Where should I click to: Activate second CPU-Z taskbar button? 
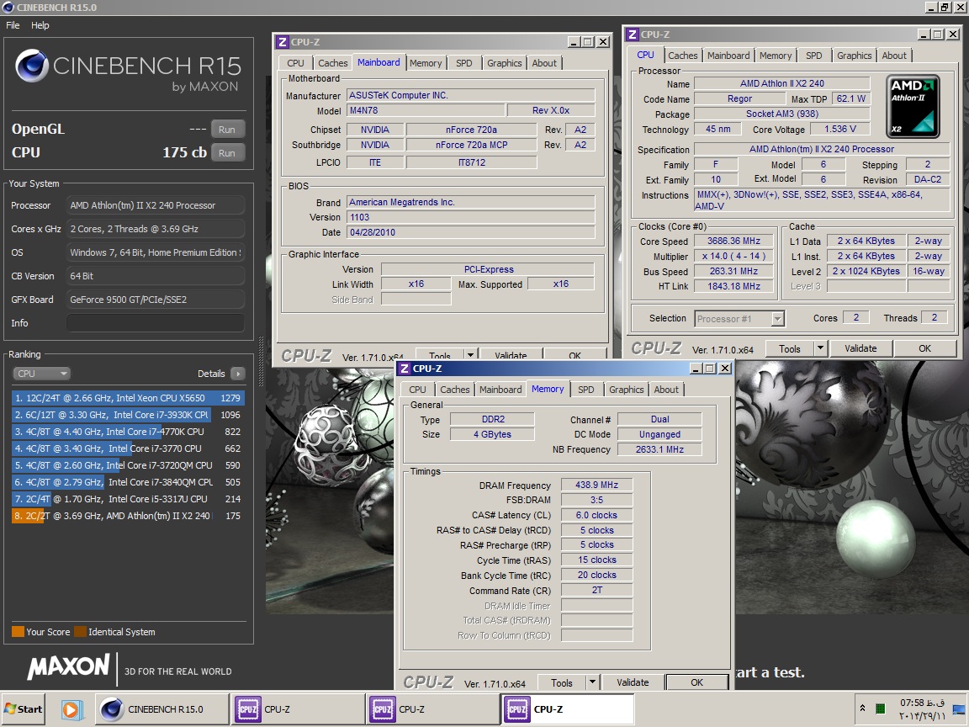pyautogui.click(x=432, y=709)
